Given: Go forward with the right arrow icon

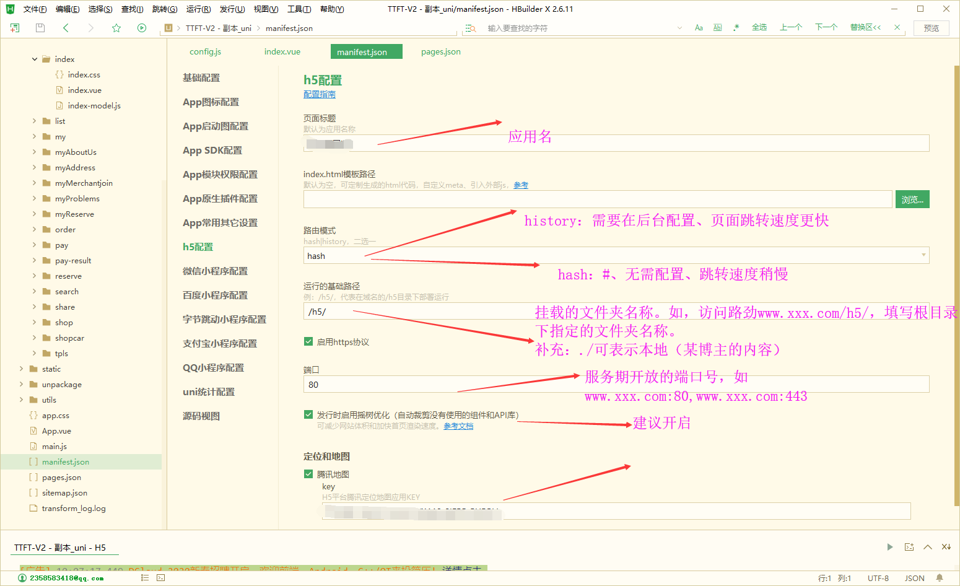Looking at the screenshot, I should (x=91, y=28).
